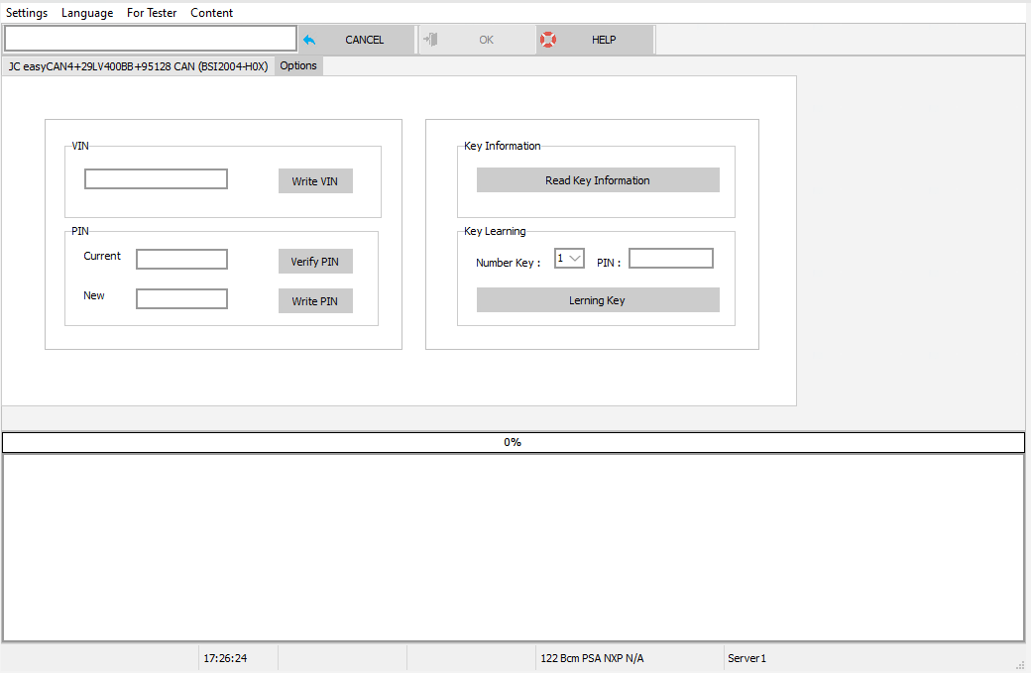Switch to the JC easyCAN4 CAN tab
1031x673 pixels.
pyautogui.click(x=137, y=65)
